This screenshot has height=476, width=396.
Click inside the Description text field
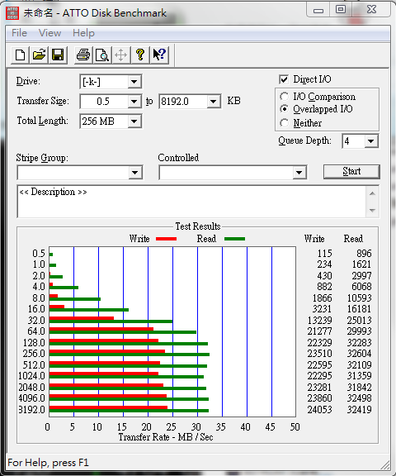pyautogui.click(x=191, y=202)
